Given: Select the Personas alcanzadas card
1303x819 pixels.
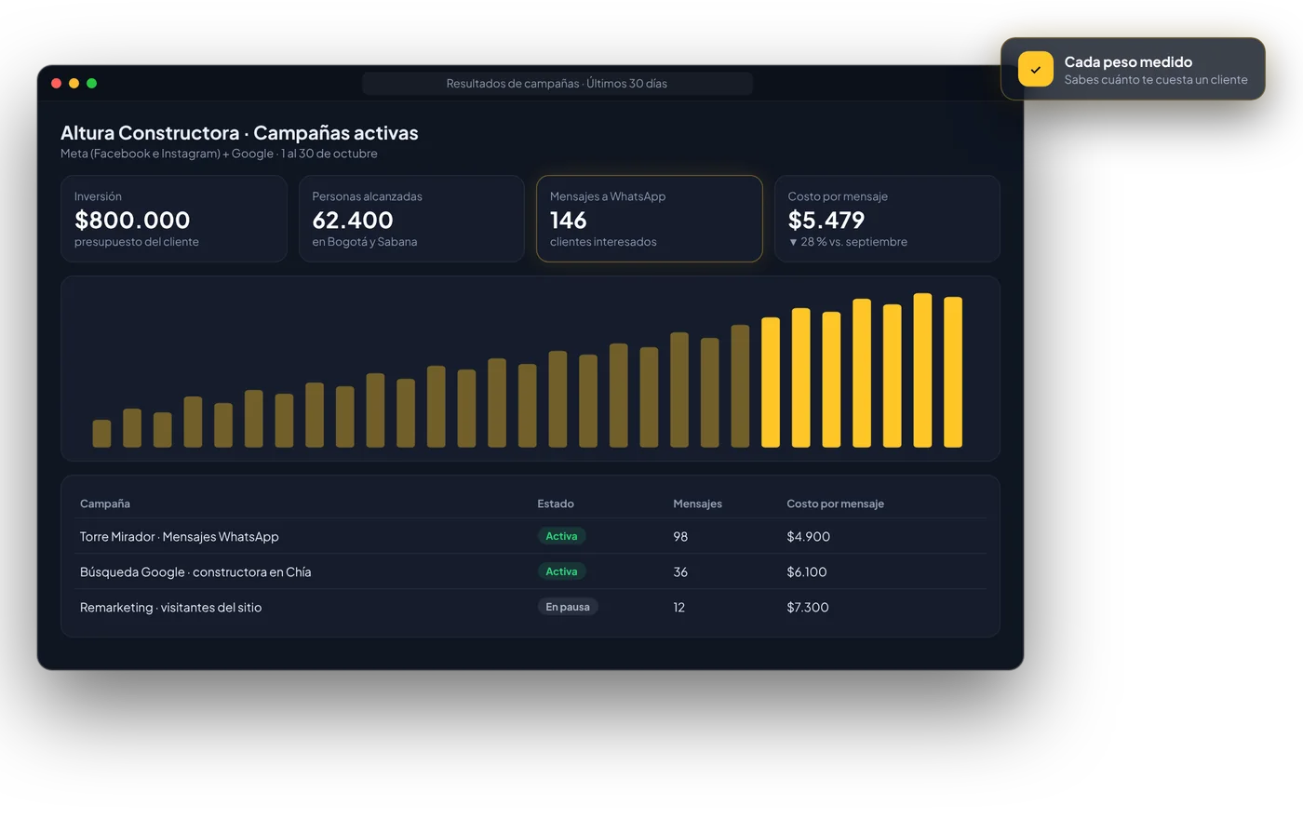Looking at the screenshot, I should (x=411, y=219).
